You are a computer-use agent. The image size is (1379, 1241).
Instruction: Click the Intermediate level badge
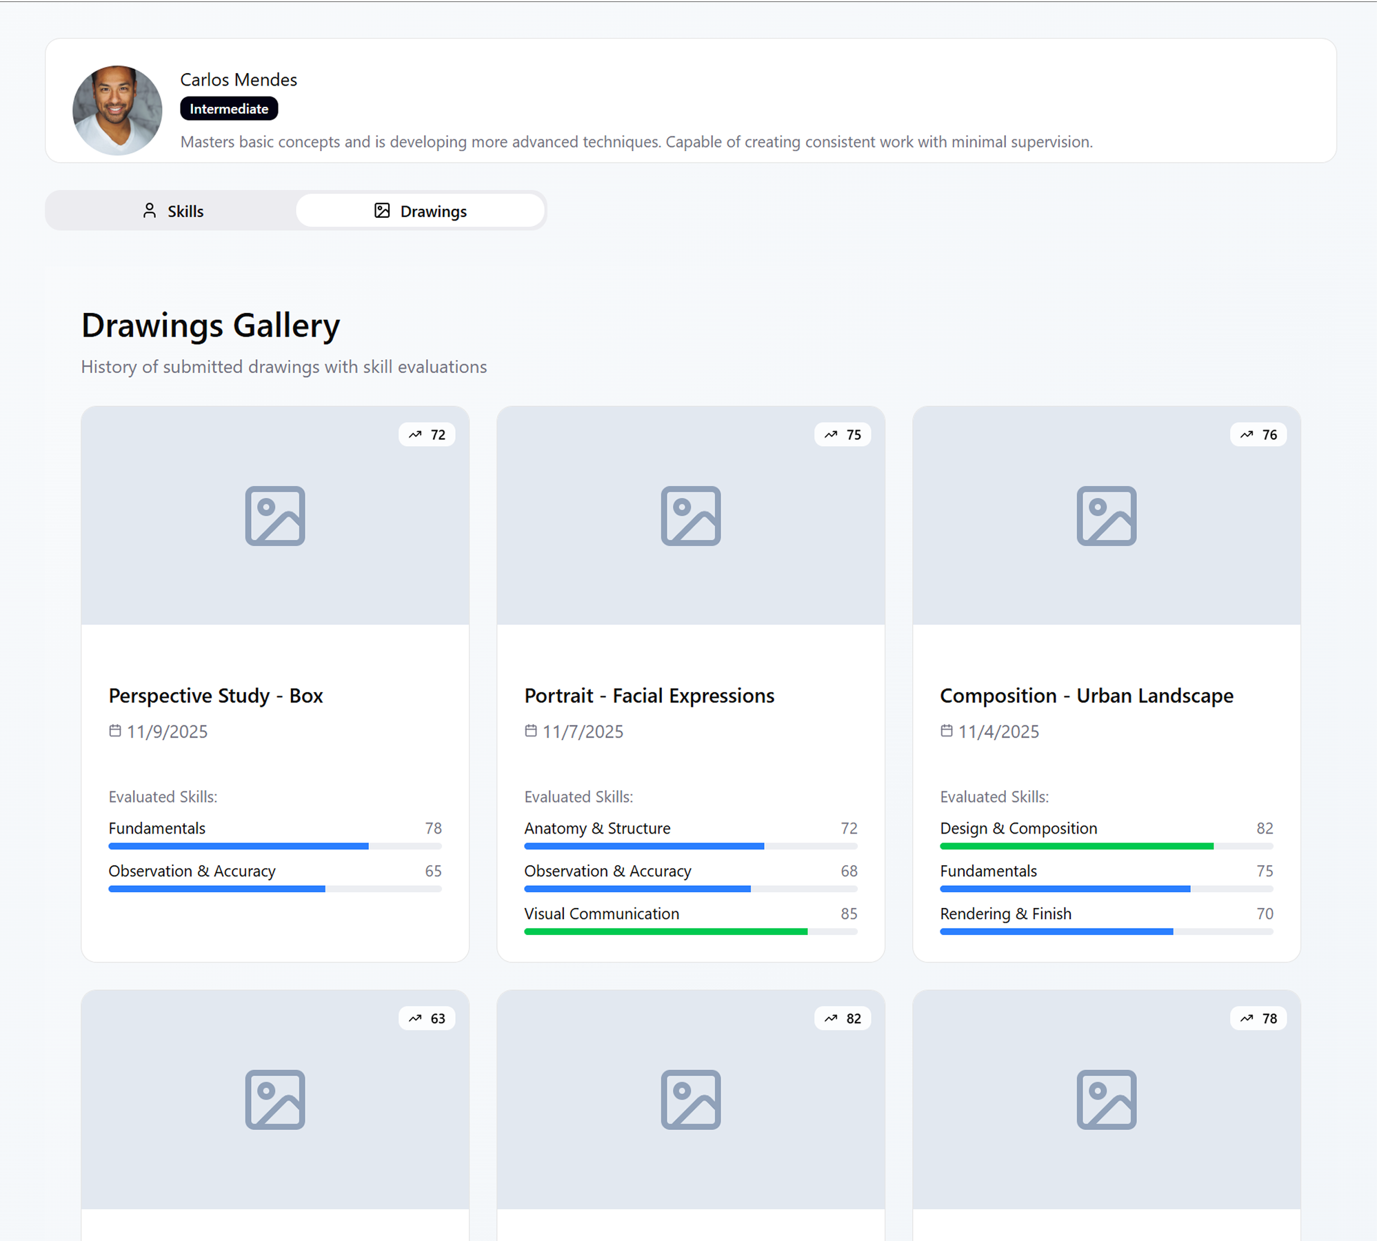pos(229,109)
